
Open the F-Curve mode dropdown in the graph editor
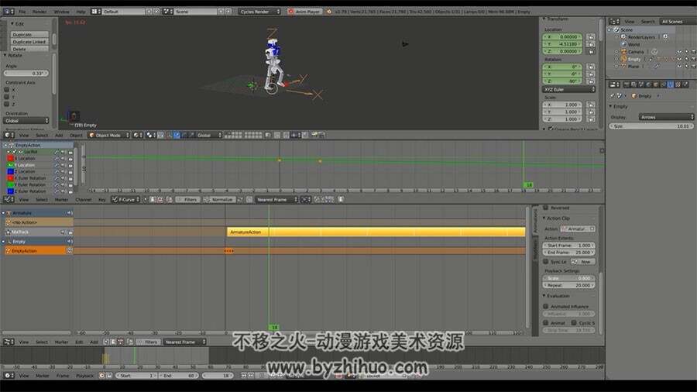[x=125, y=200]
